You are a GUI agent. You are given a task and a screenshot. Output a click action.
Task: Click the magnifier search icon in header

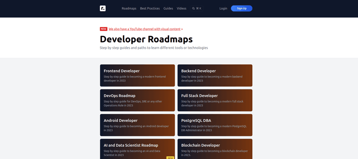click(193, 9)
